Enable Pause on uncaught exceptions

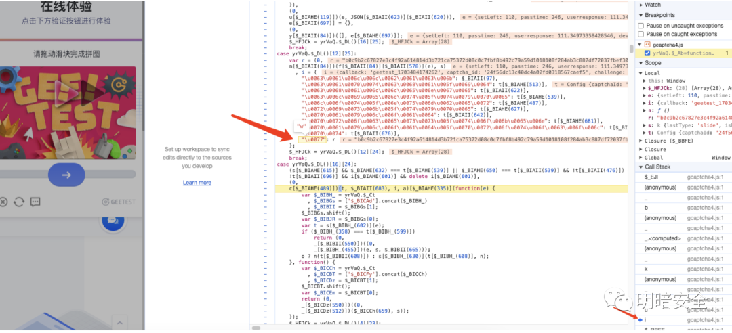641,26
